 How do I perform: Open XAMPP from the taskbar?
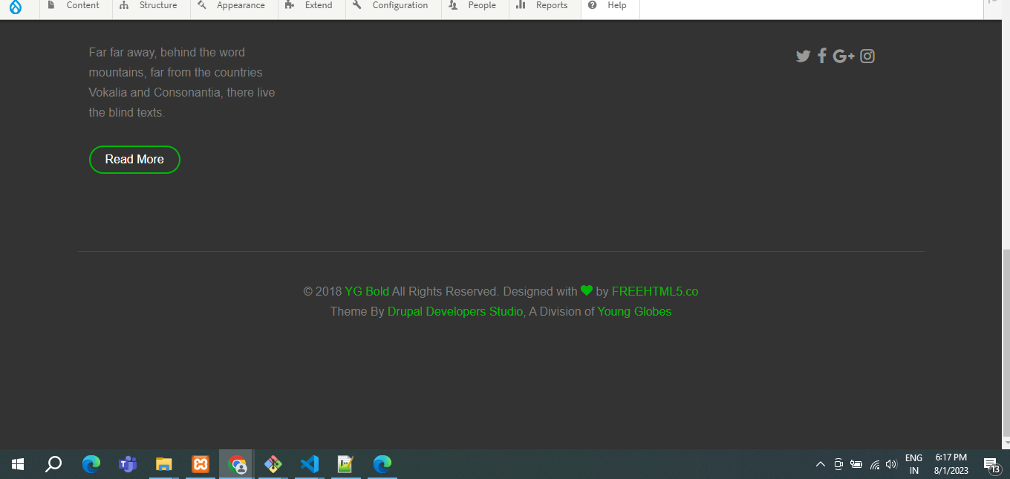pos(201,465)
